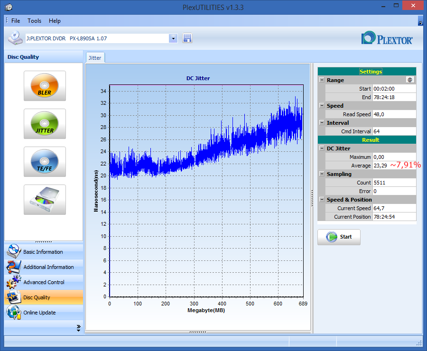Image resolution: width=427 pixels, height=351 pixels.
Task: Edit the Range End value 78:24:18
Action: 394,97
